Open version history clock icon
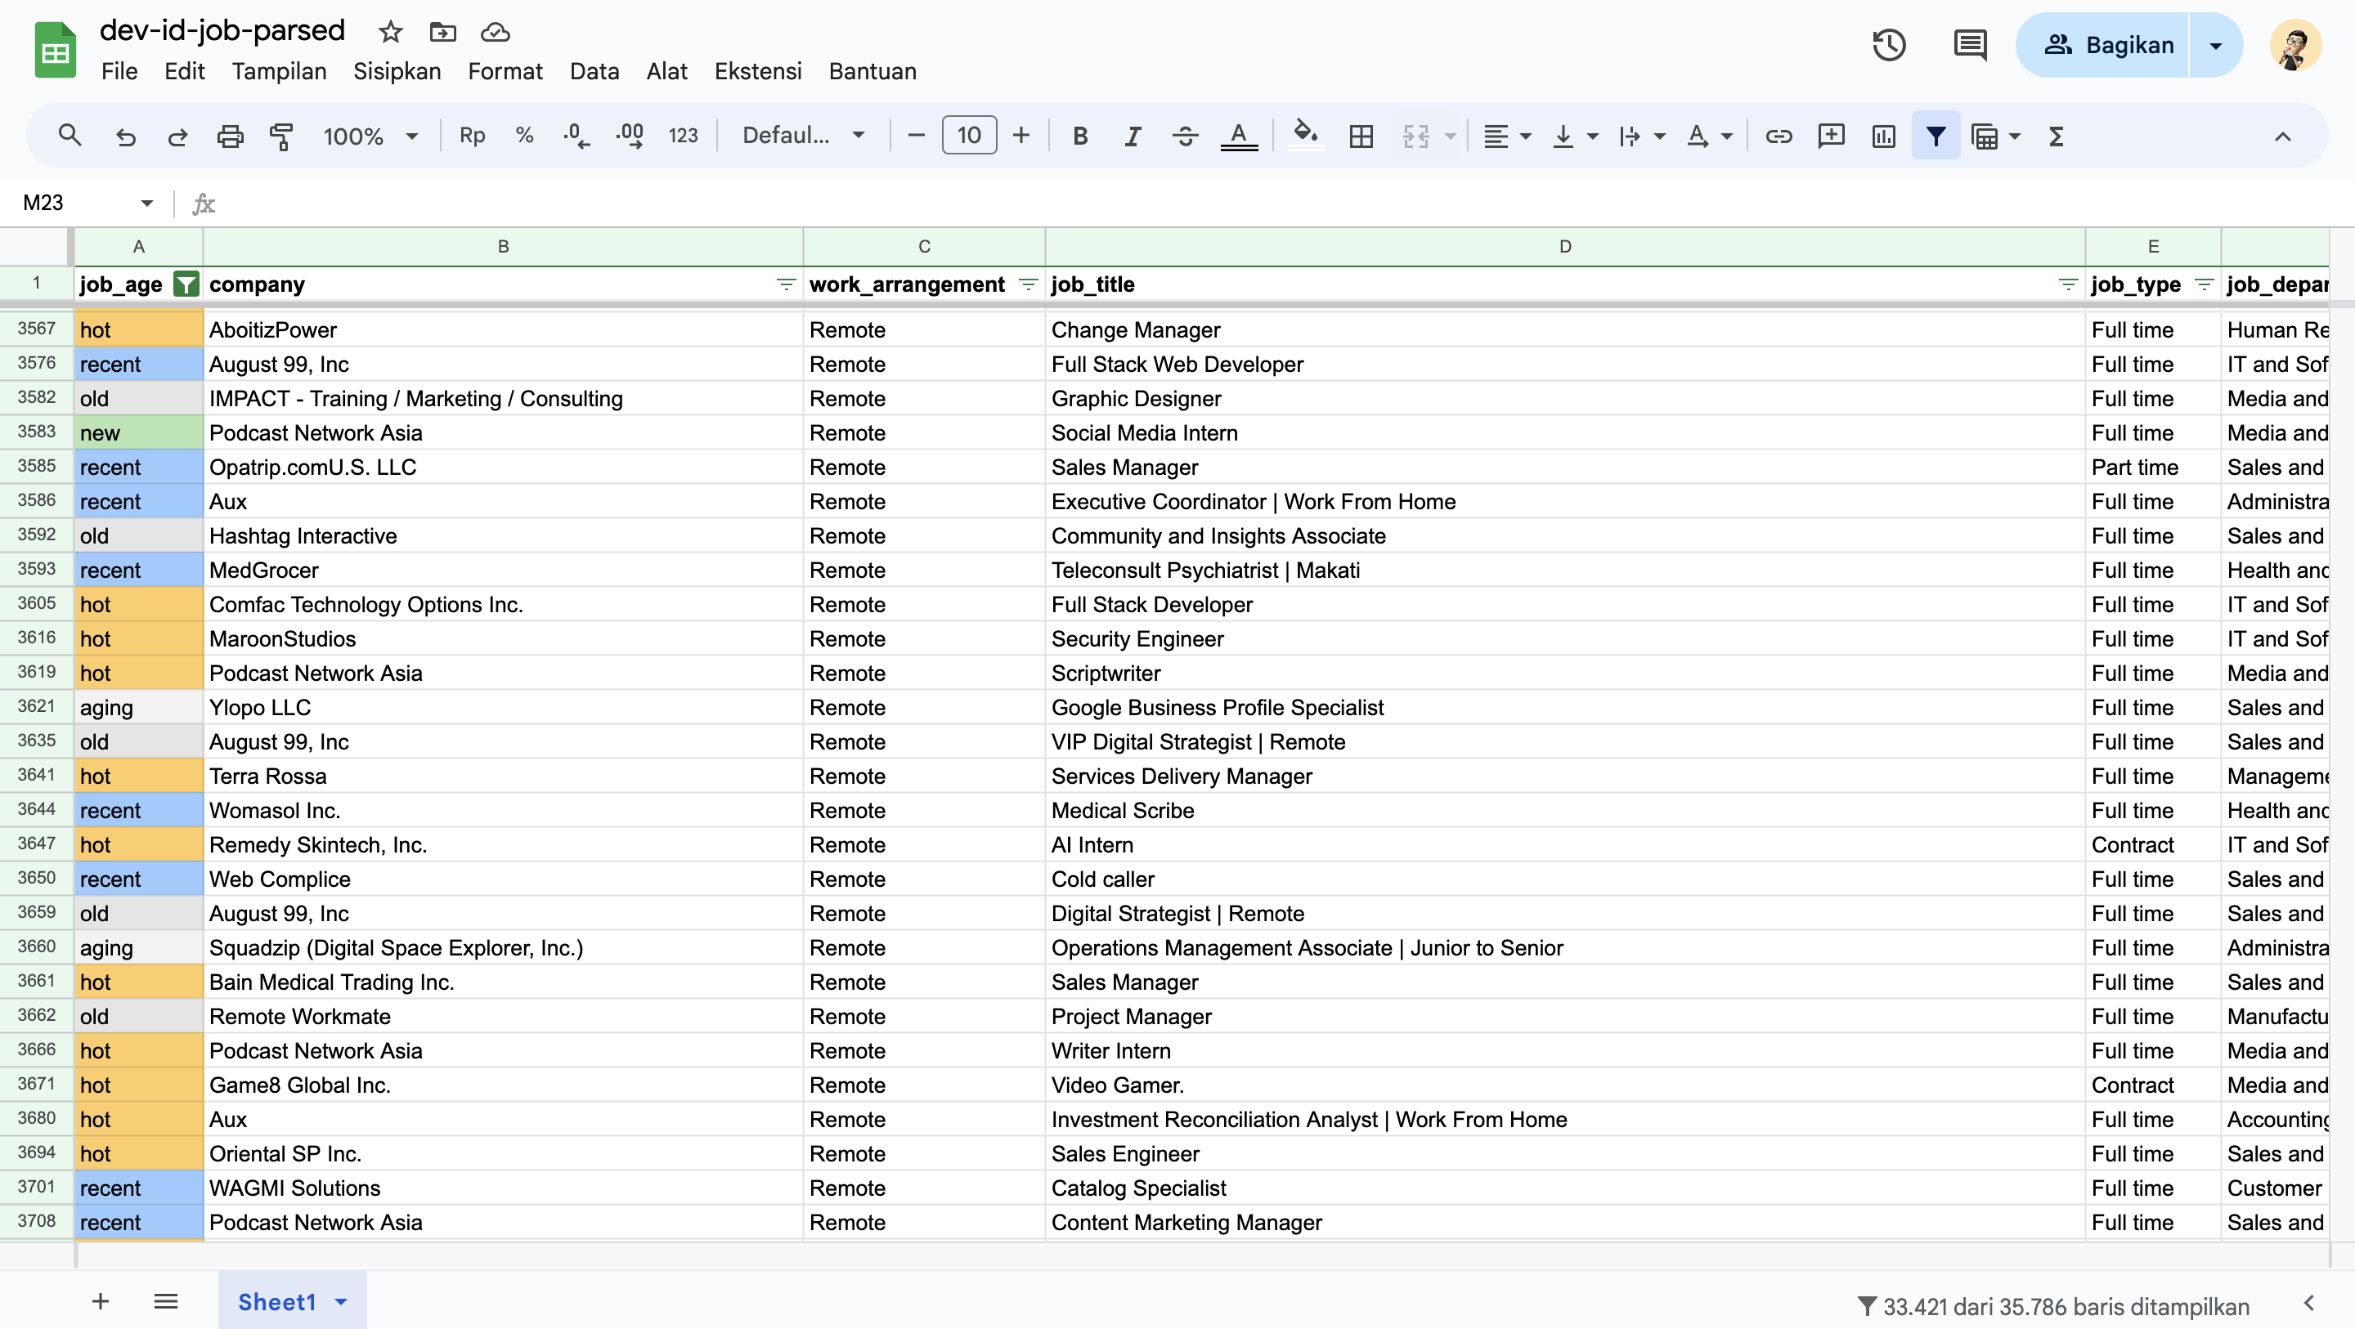Screen dimensions: 2355x1329 (1888, 45)
